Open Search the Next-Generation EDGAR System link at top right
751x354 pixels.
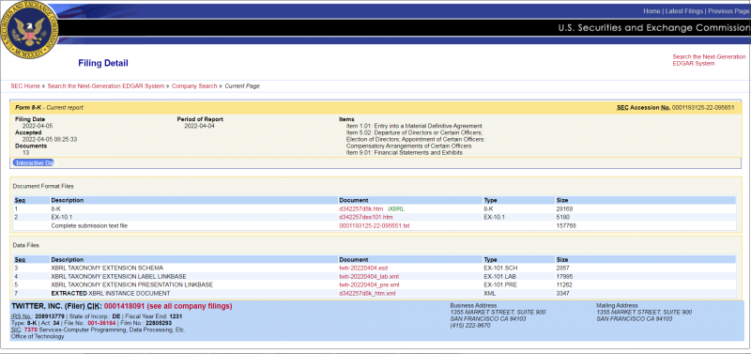709,60
